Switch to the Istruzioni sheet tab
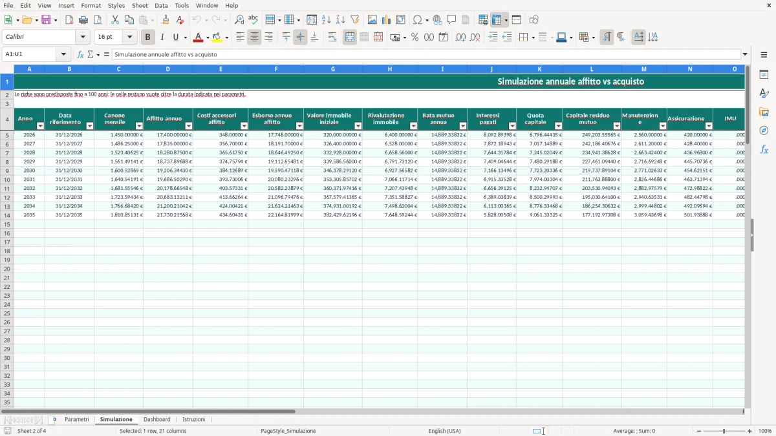Viewport: 776px width, 436px height. tap(194, 420)
